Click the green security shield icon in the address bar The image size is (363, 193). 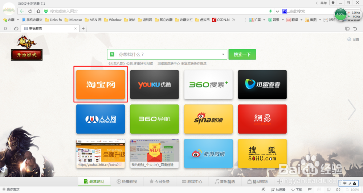coord(46,11)
